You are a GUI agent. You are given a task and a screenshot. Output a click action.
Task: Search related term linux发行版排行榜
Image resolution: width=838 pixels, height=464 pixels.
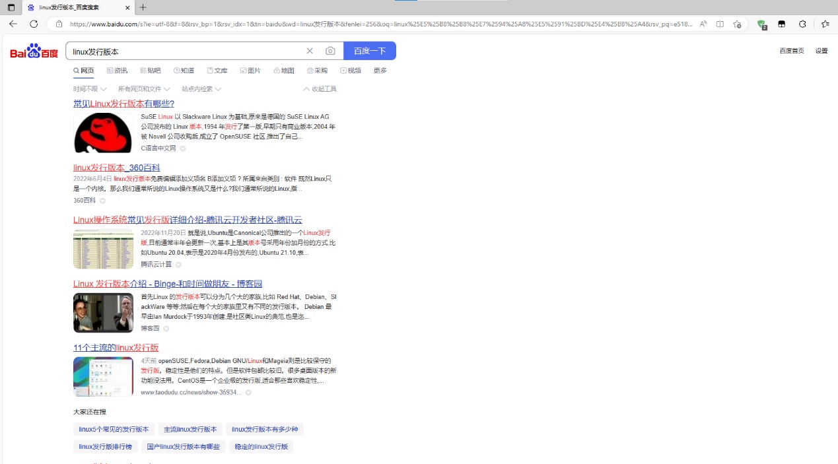pyautogui.click(x=106, y=447)
